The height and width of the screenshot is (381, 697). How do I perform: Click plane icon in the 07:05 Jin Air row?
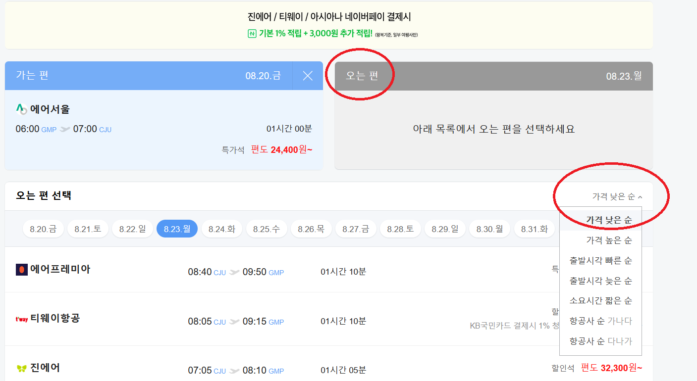[x=234, y=371]
